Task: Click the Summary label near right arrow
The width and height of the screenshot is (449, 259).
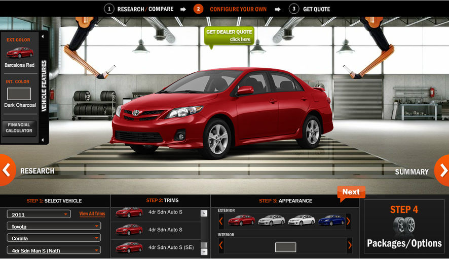Action: (412, 172)
